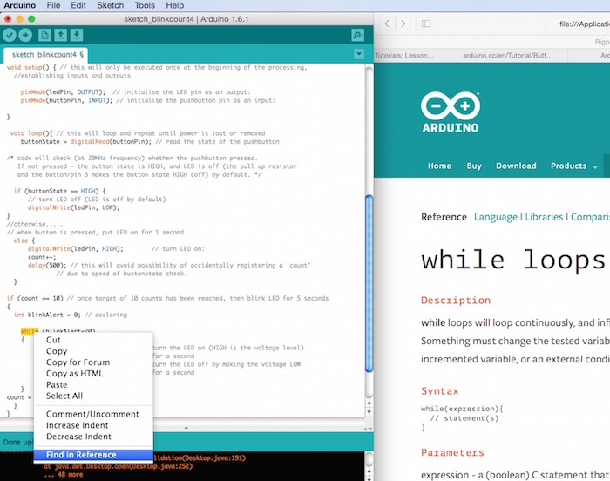Open the Tools menu
This screenshot has width=610, height=481.
[x=145, y=5]
